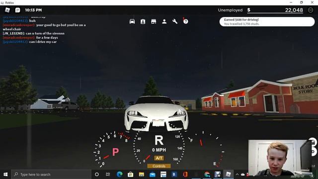Open the Roblox menu logo icon
318x179 pixels.
(7, 10)
